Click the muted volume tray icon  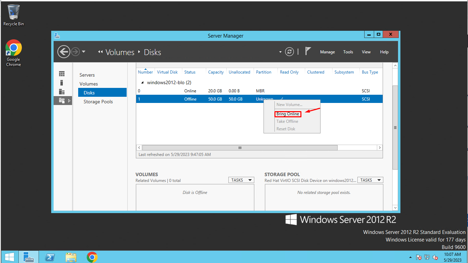pos(435,257)
